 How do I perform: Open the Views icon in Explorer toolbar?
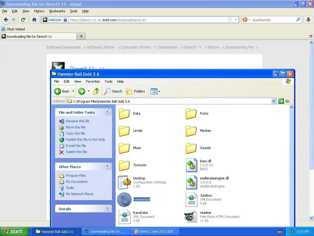[154, 92]
